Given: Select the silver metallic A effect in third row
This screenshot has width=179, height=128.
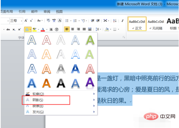Looking at the screenshot, I should coord(61,69).
